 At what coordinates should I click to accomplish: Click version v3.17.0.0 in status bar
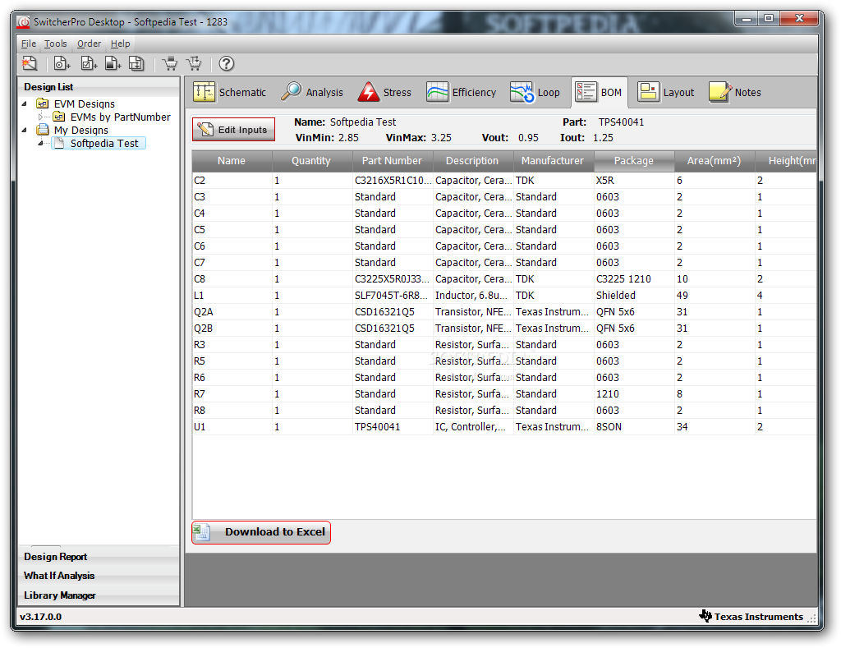click(41, 616)
